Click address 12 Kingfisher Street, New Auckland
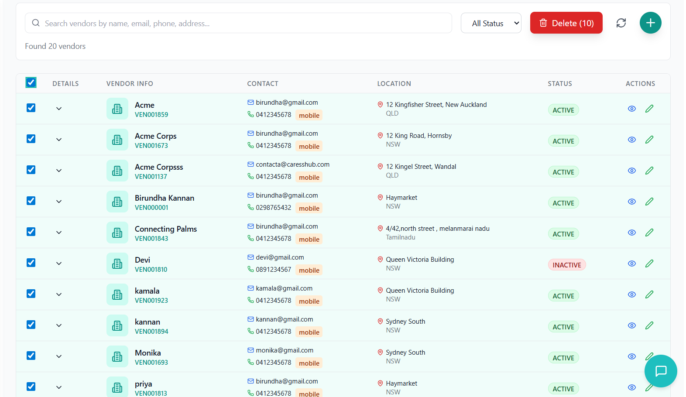 click(x=436, y=105)
